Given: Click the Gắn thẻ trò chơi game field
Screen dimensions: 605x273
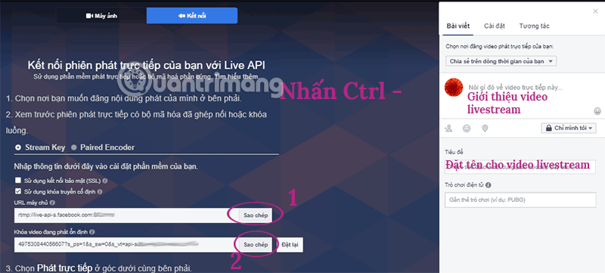Looking at the screenshot, I should tap(520, 200).
